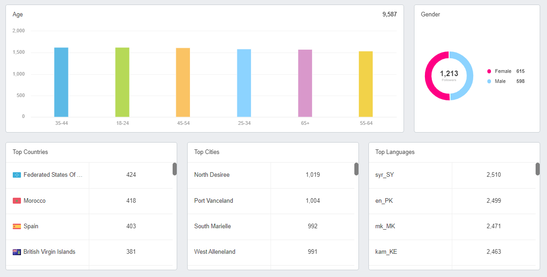Open the South Marielle city link
547x277 pixels.
212,226
